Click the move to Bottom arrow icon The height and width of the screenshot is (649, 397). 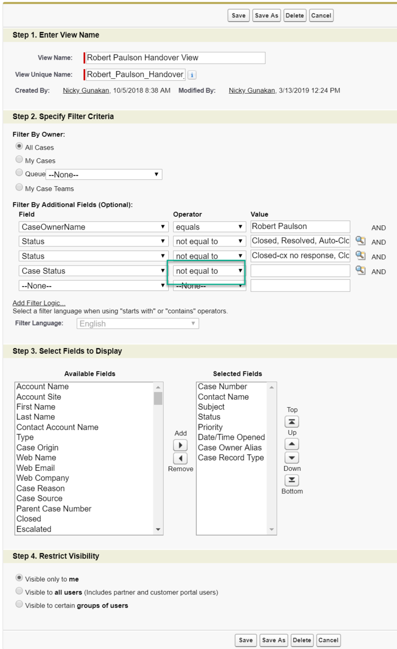point(292,479)
